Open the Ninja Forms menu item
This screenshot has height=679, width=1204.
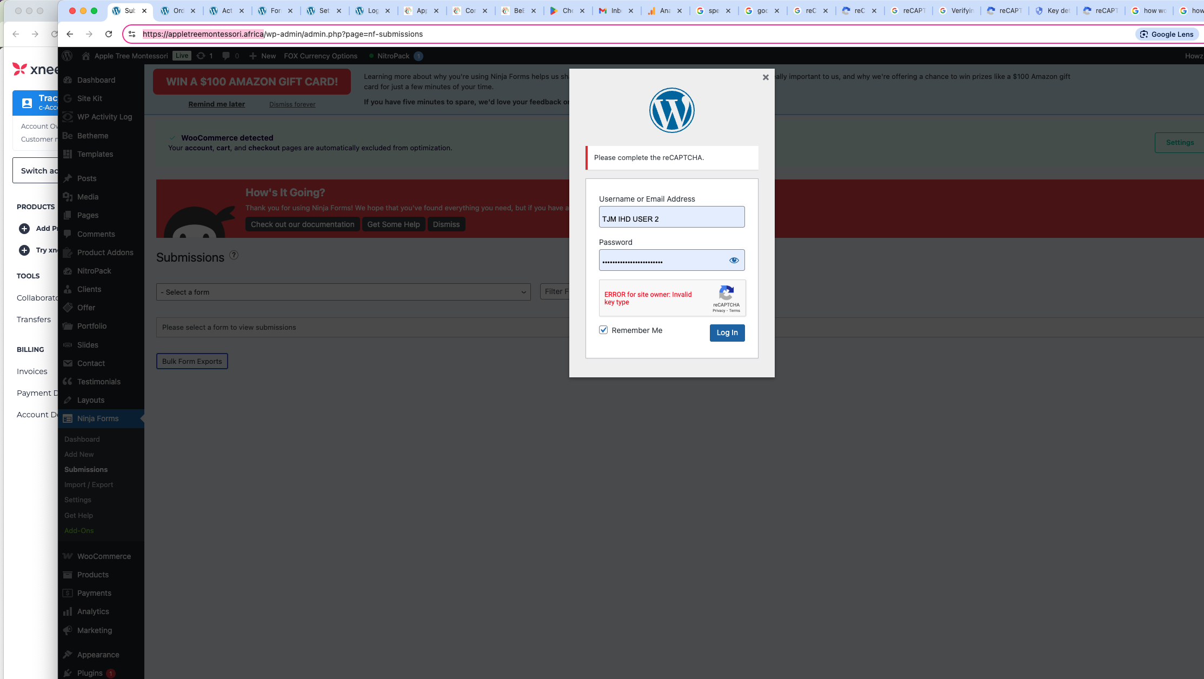pos(98,418)
